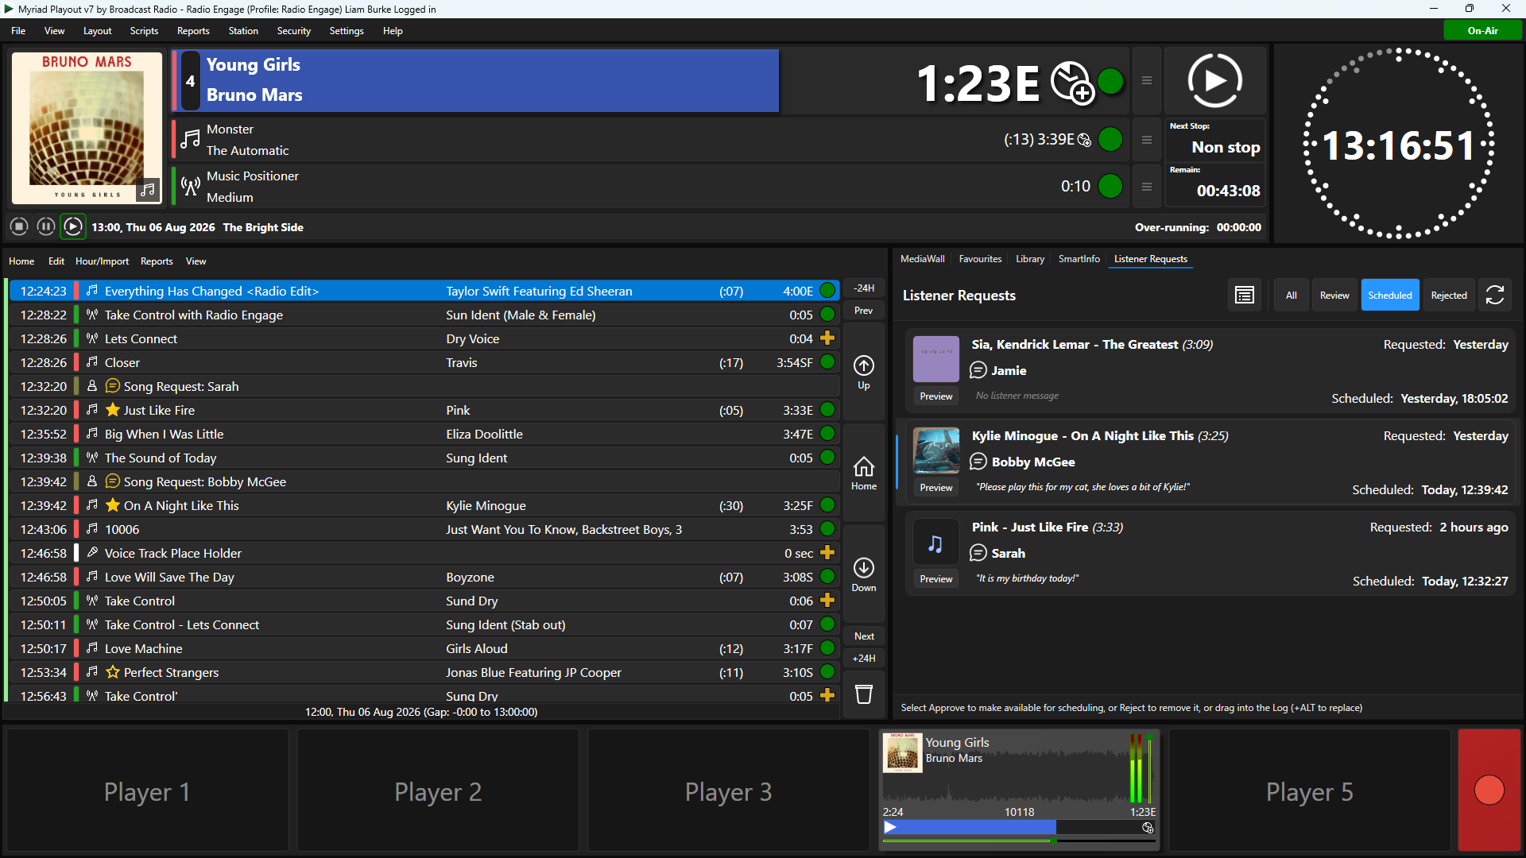Jump forward with the +24H button
This screenshot has width=1526, height=858.
pyautogui.click(x=864, y=659)
